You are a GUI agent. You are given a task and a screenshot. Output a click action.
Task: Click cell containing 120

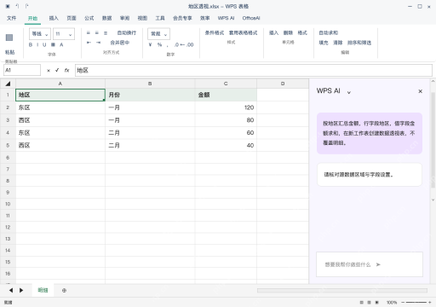click(x=226, y=107)
